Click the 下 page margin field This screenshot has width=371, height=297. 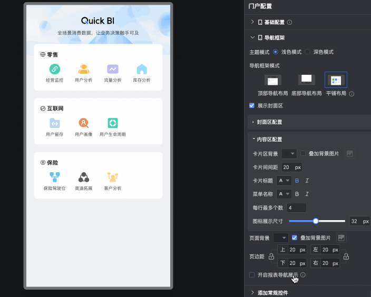292,263
